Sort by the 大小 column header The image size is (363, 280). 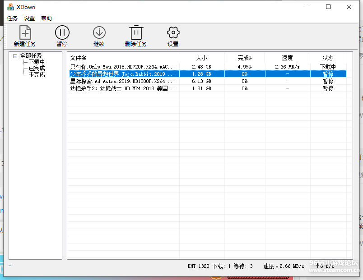pyautogui.click(x=201, y=58)
